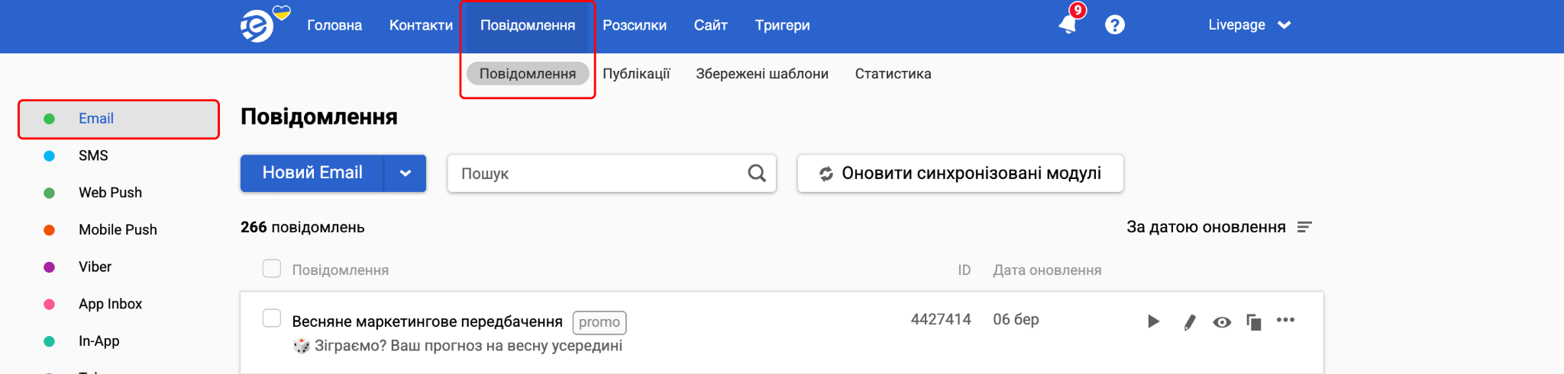The height and width of the screenshot is (374, 1564).
Task: Open the notifications bell
Action: coord(1068,24)
